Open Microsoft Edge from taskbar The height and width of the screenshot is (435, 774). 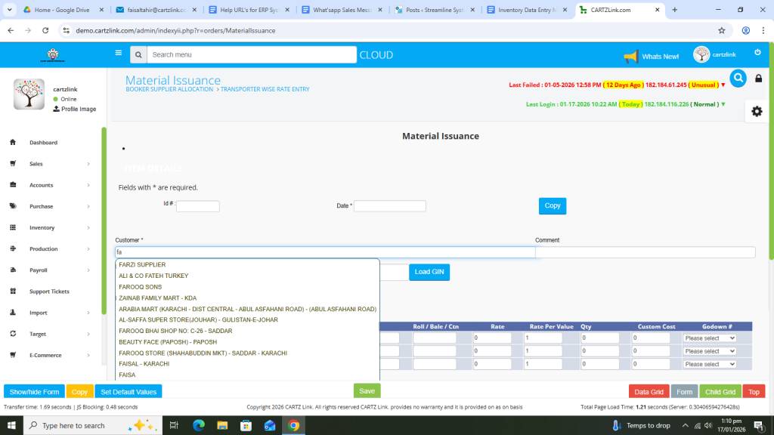point(199,425)
